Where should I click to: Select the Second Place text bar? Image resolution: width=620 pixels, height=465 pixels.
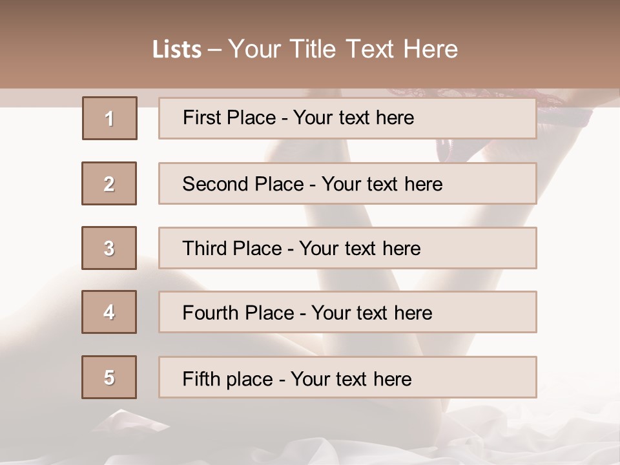347,183
